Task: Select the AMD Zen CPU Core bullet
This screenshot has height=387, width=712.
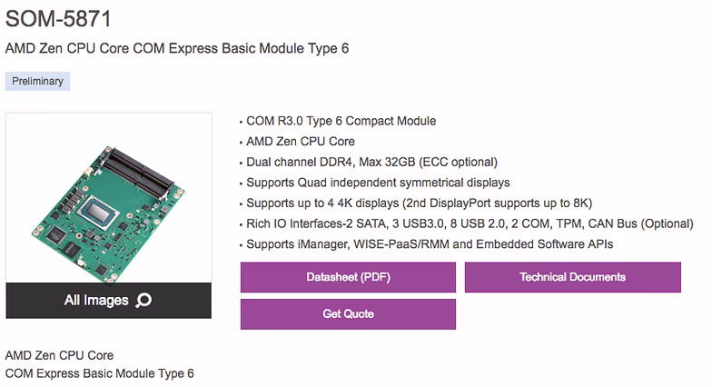Action: 301,142
